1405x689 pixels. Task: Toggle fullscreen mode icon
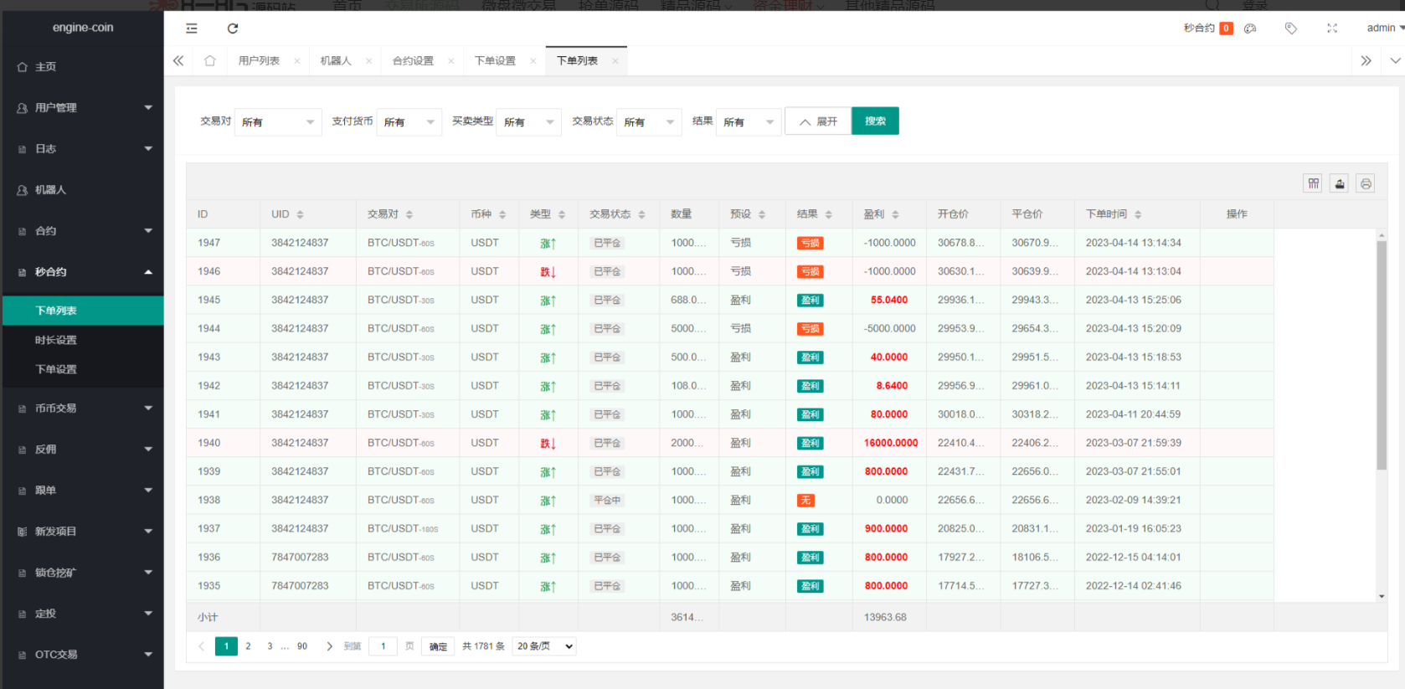[1332, 28]
